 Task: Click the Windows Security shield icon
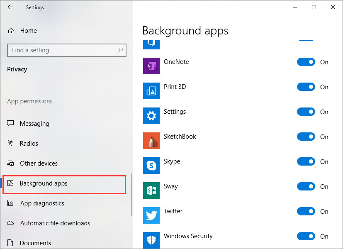pos(151,240)
